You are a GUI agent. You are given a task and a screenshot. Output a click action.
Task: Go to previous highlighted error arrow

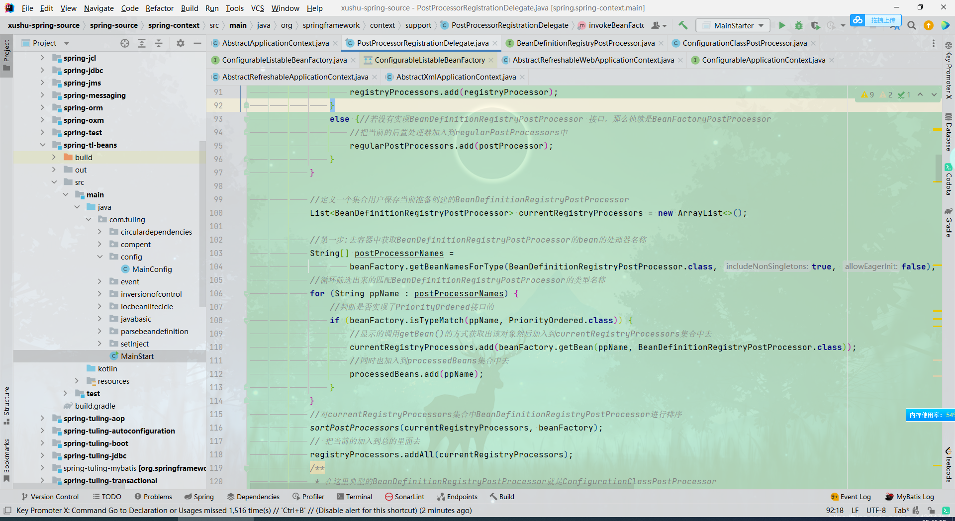[920, 94]
